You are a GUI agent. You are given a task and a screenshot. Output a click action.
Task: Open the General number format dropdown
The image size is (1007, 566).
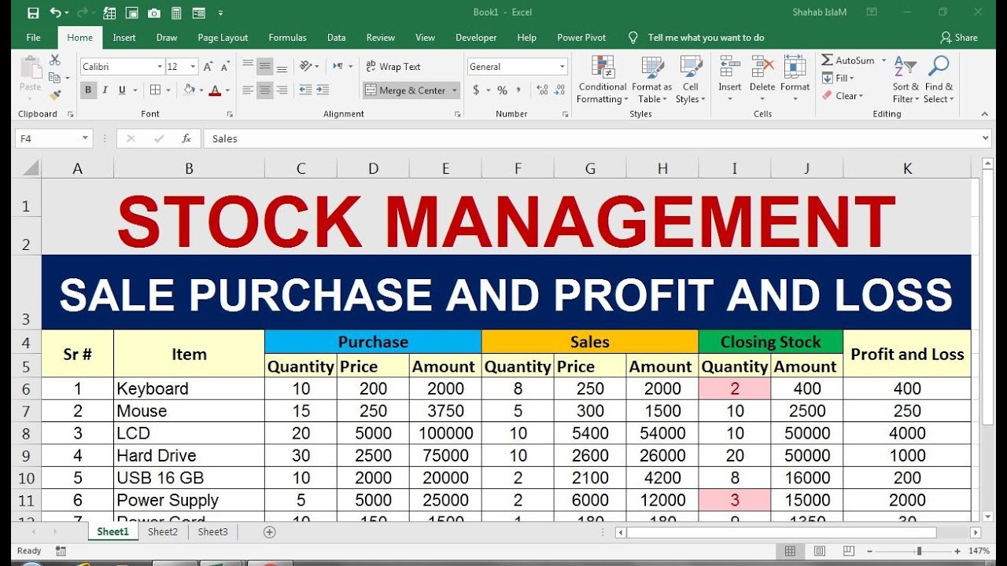tap(563, 67)
